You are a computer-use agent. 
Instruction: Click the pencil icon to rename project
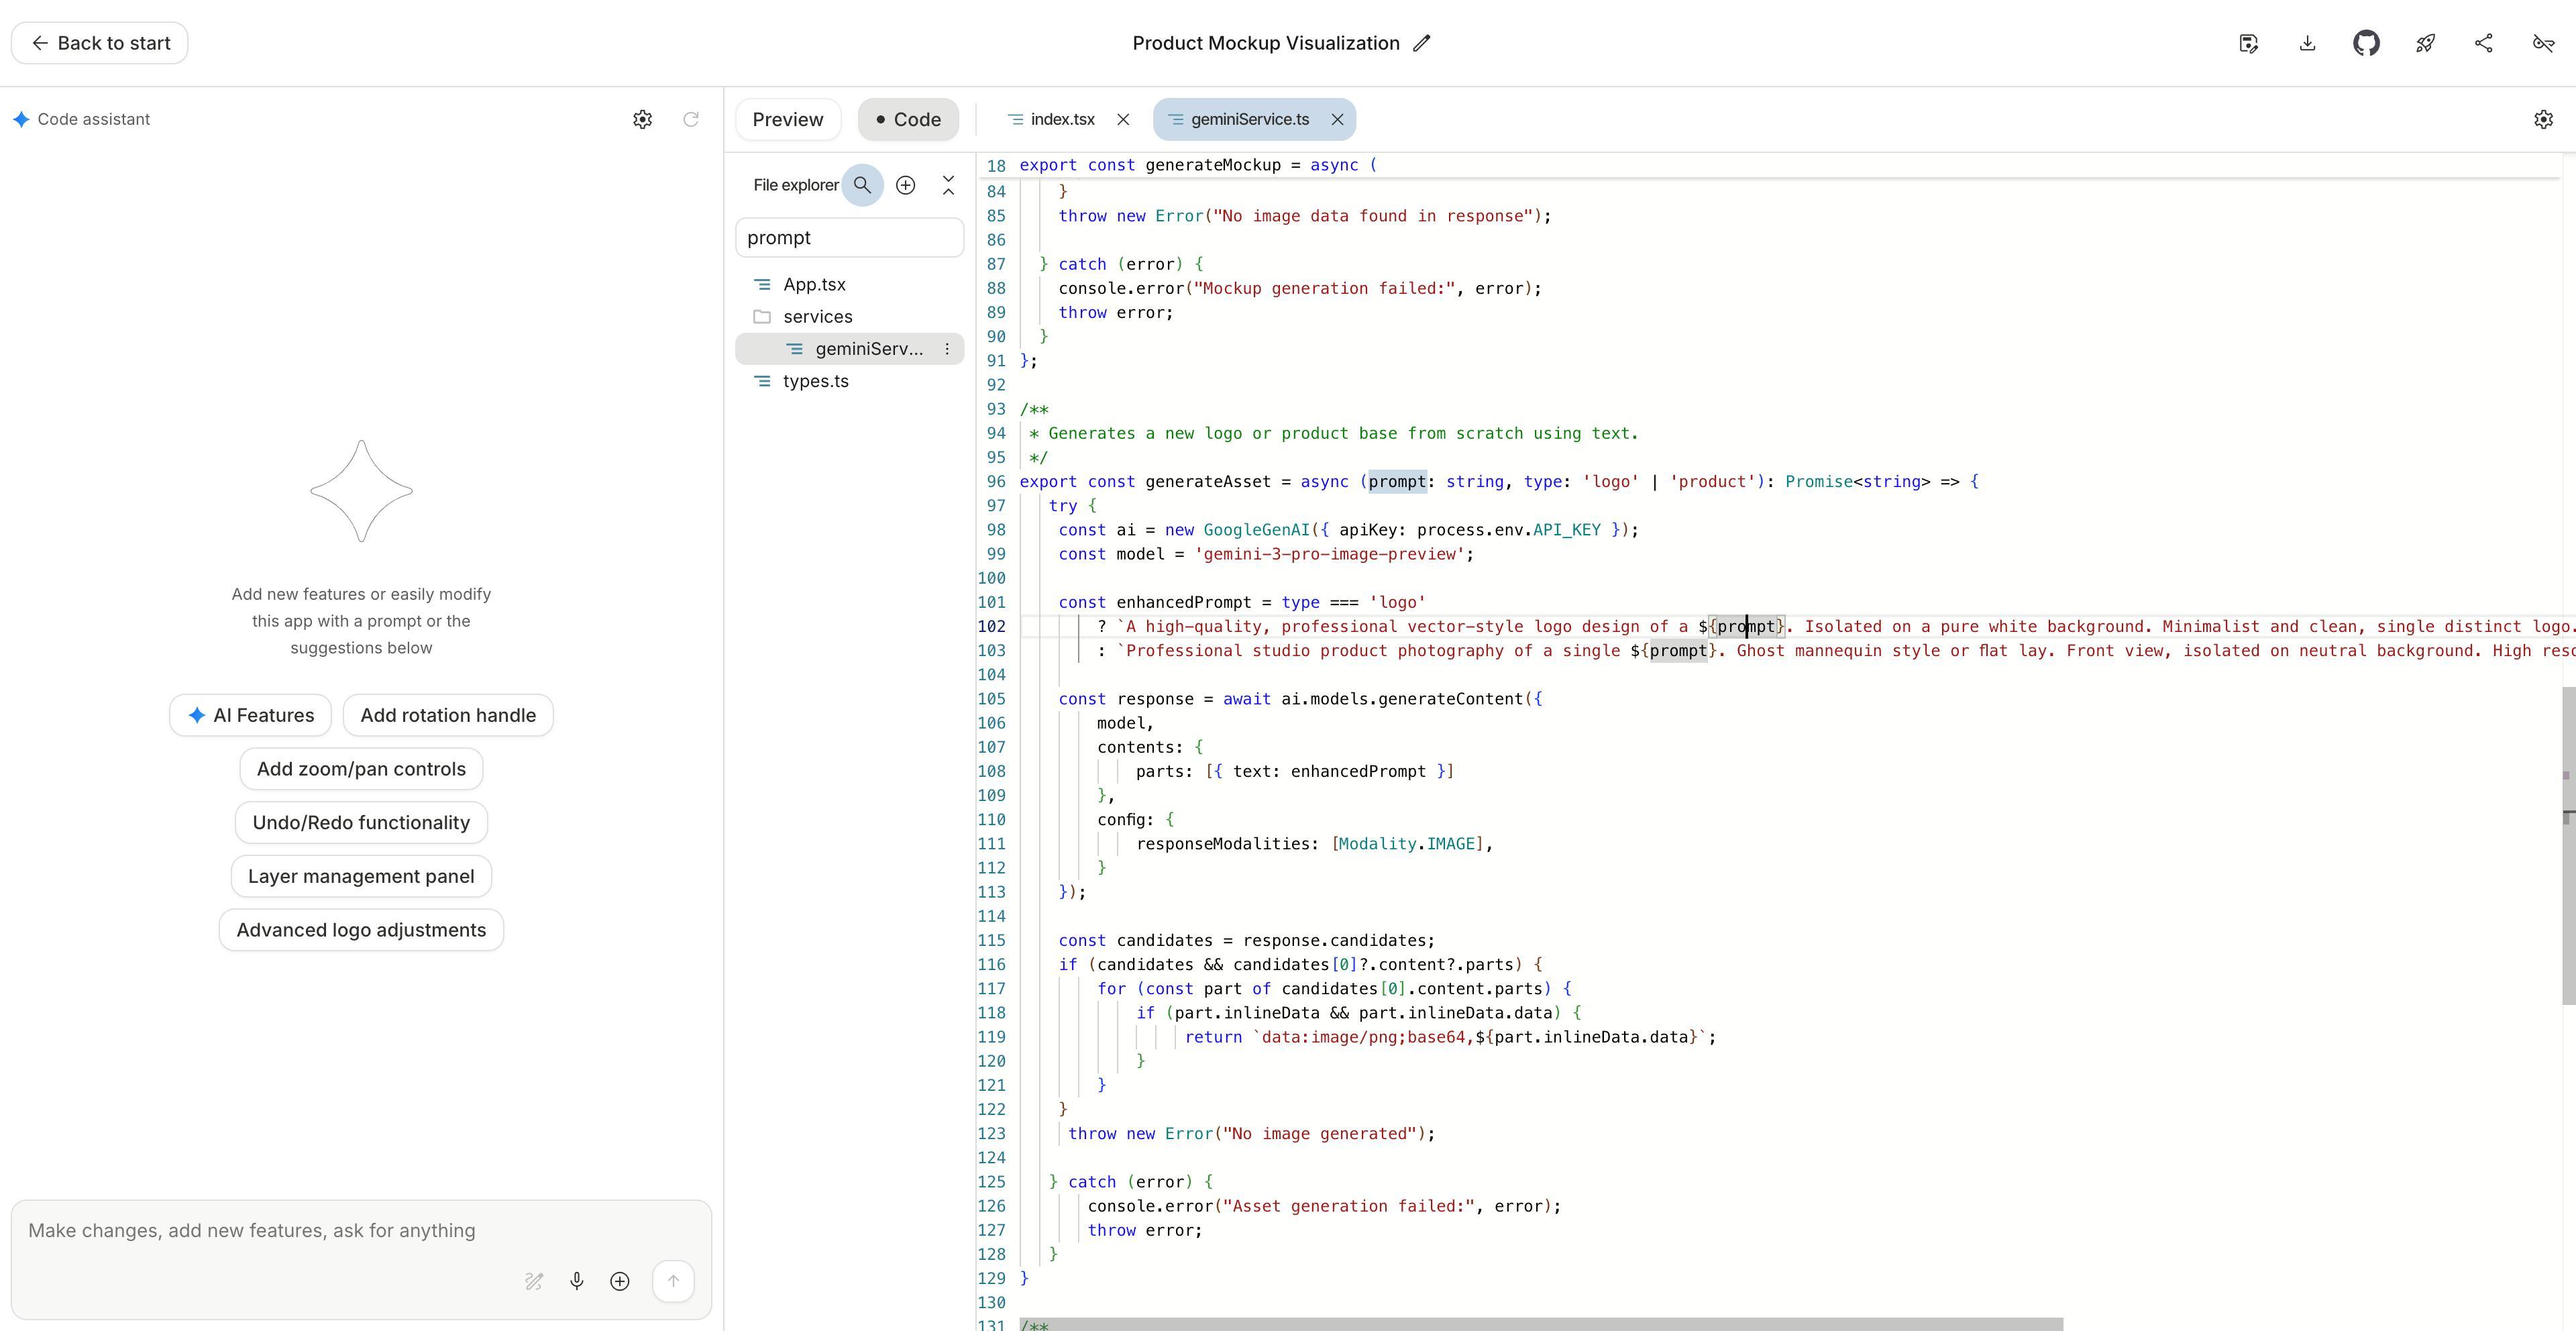click(1422, 43)
